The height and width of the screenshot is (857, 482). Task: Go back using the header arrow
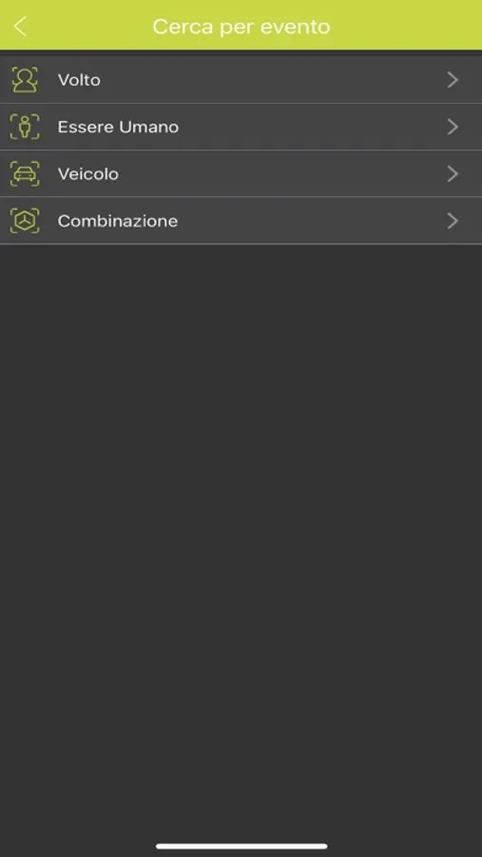[x=20, y=27]
